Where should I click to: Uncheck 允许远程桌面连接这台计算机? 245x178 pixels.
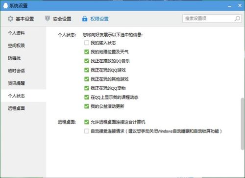pos(87,122)
